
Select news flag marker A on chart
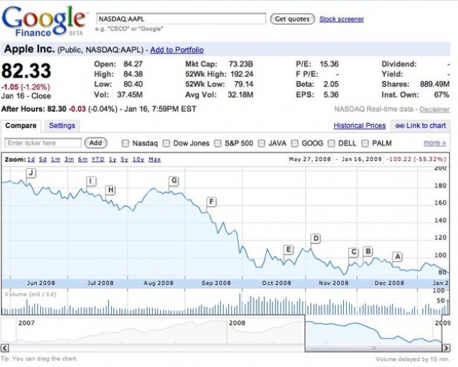pyautogui.click(x=398, y=257)
